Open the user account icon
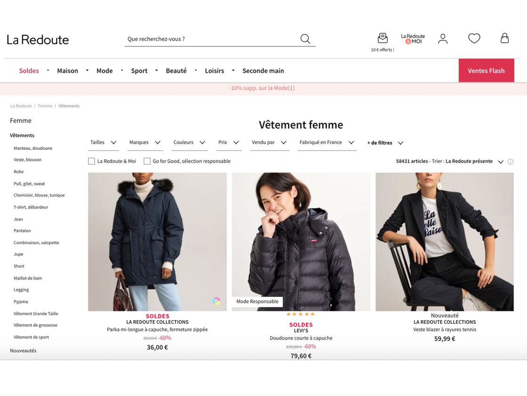This screenshot has height=396, width=527. 443,39
